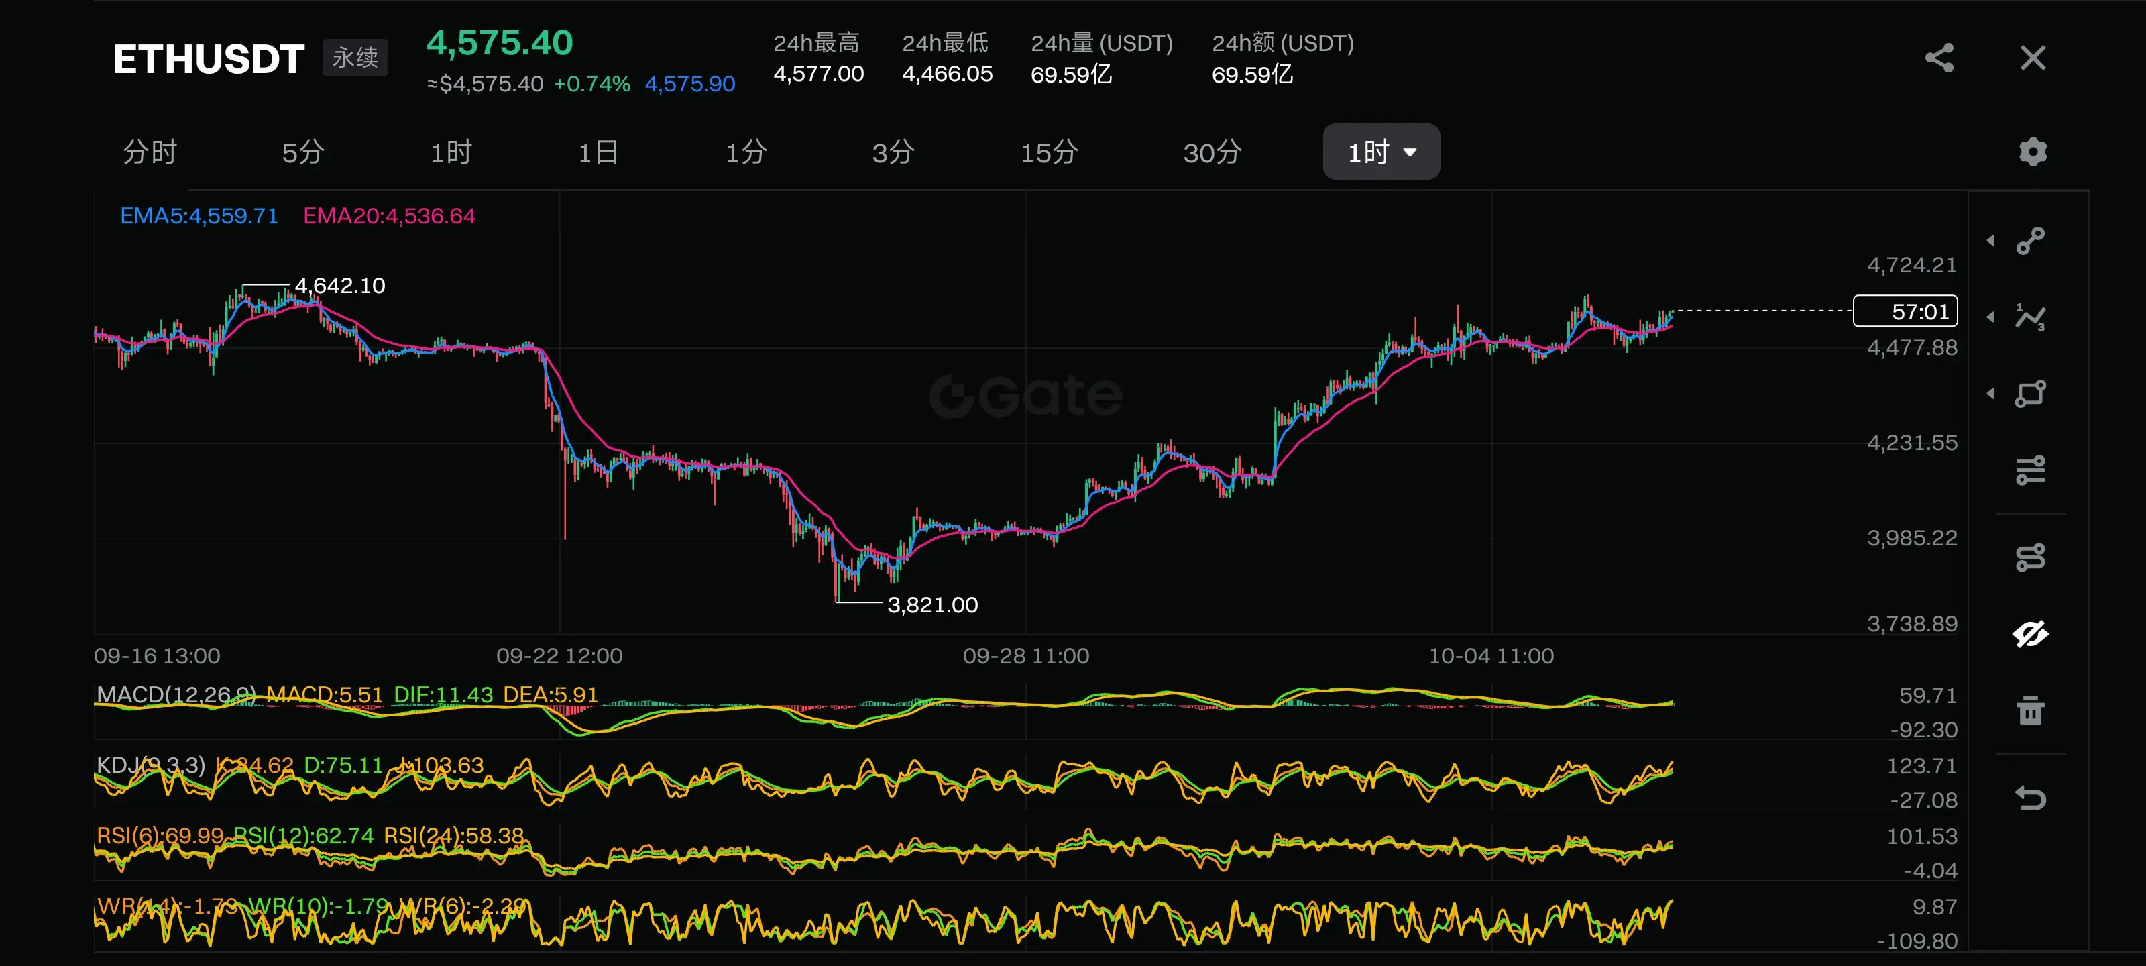
Task: Toggle drawings visibility eye icon
Action: (2030, 635)
